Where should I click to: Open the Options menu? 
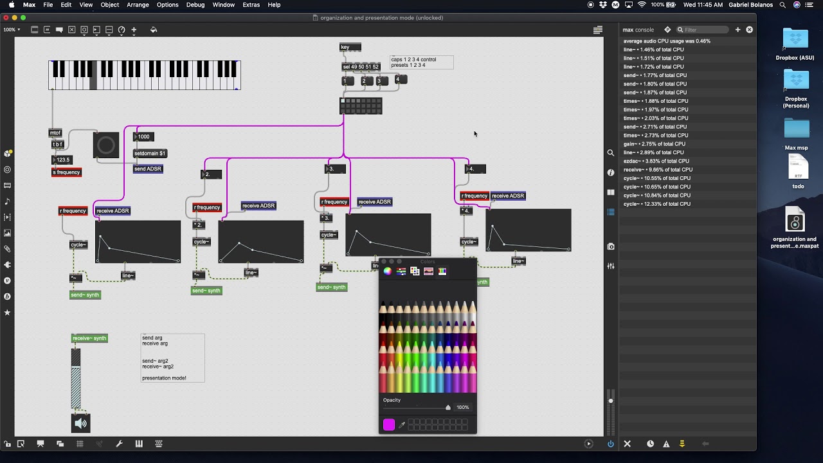click(167, 5)
